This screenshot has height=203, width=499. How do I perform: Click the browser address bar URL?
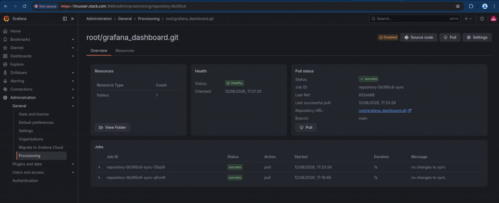pos(123,6)
